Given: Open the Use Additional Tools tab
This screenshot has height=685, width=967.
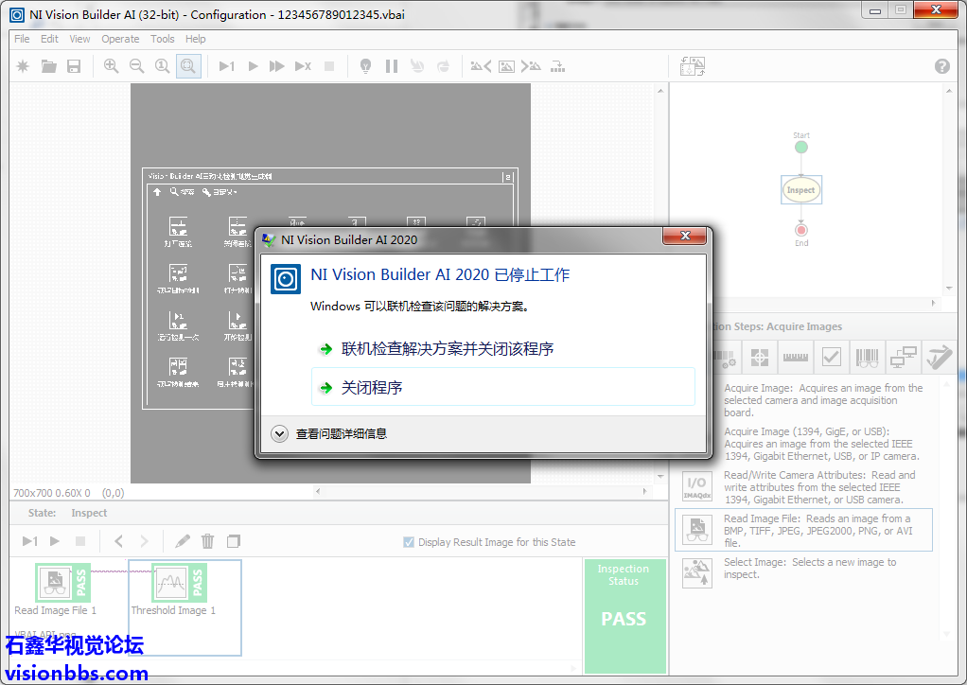Looking at the screenshot, I should point(939,357).
